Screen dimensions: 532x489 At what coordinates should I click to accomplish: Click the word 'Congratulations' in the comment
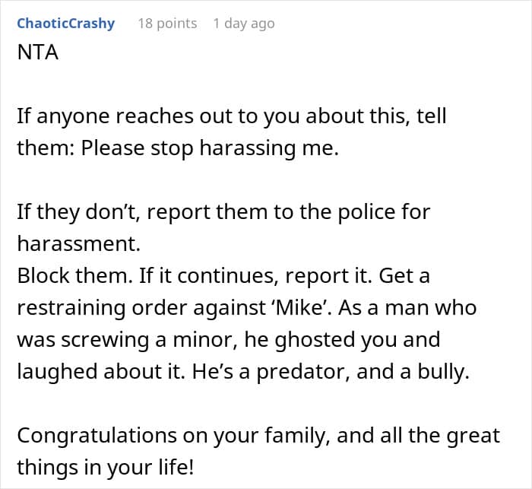(x=97, y=436)
